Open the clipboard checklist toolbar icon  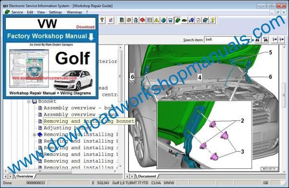(198, 20)
